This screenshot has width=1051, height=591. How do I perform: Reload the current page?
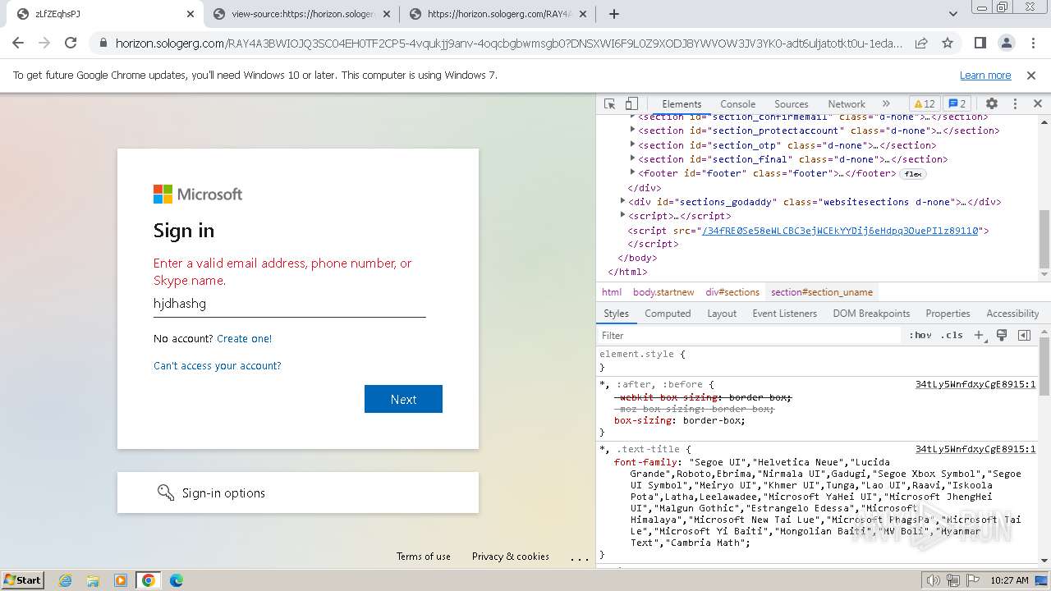click(x=71, y=43)
